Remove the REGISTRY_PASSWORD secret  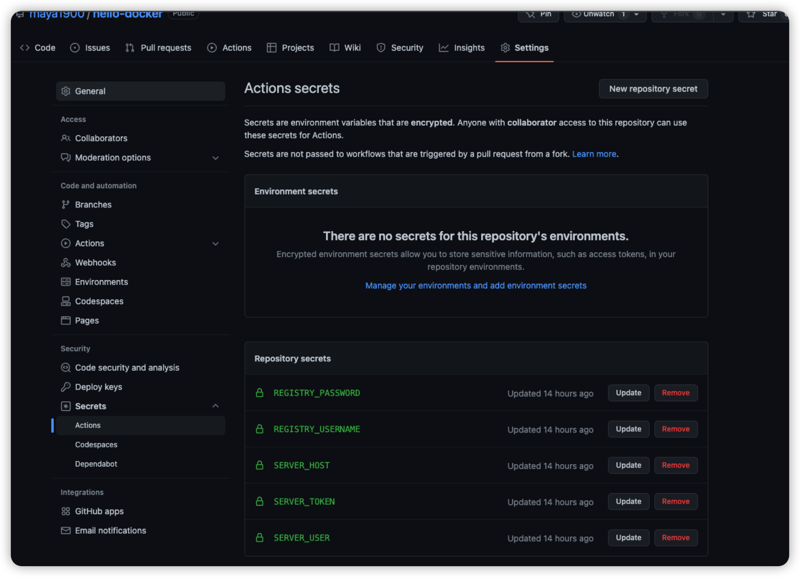click(676, 393)
